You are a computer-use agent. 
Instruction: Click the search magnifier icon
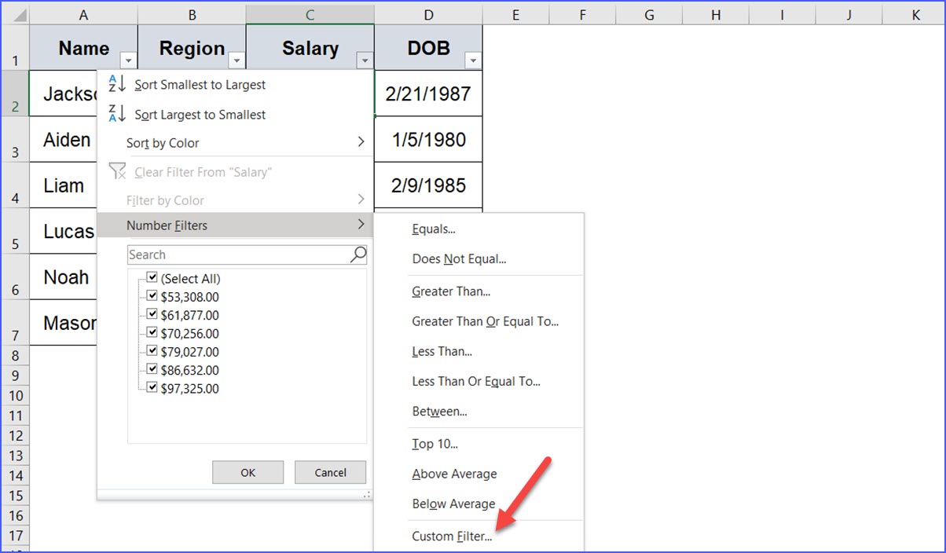click(358, 254)
